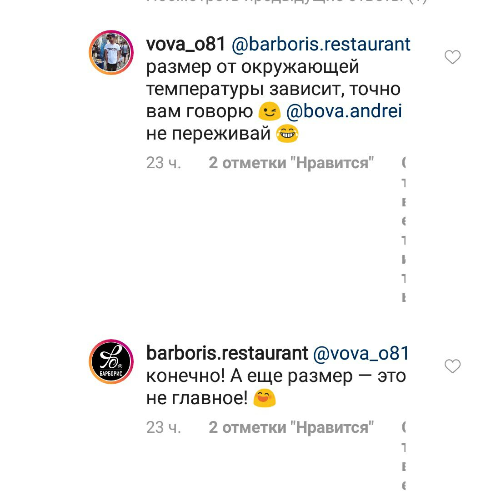
Task: Click the 23 ч. timestamp of first comment
Action: click(x=164, y=163)
